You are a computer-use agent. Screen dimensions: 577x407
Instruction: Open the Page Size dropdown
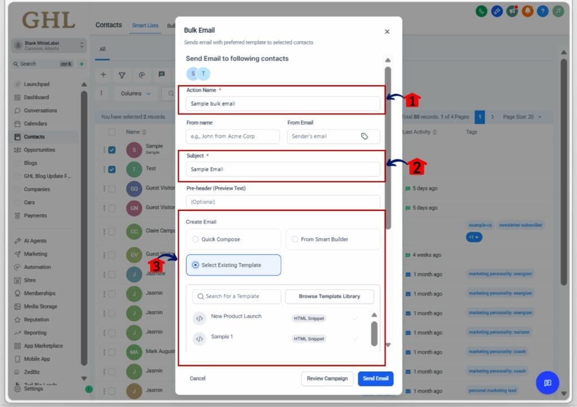pos(522,117)
